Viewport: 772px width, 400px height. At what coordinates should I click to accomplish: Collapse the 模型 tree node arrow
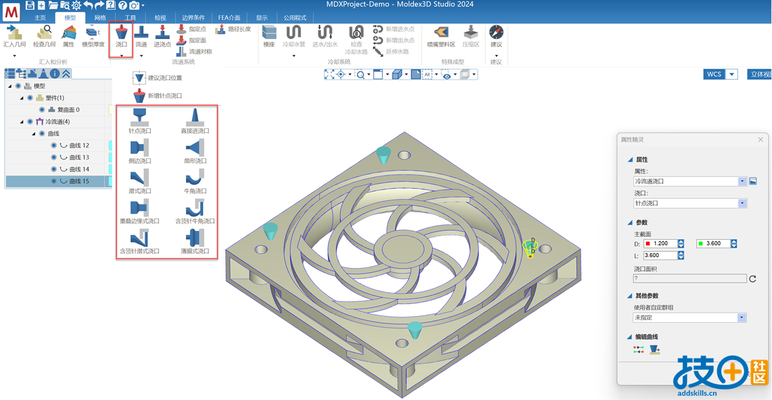pyautogui.click(x=10, y=86)
